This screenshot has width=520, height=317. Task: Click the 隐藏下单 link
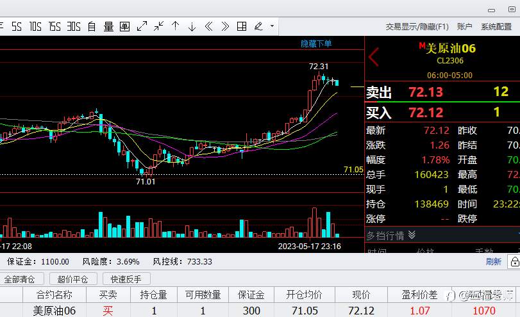(316, 44)
